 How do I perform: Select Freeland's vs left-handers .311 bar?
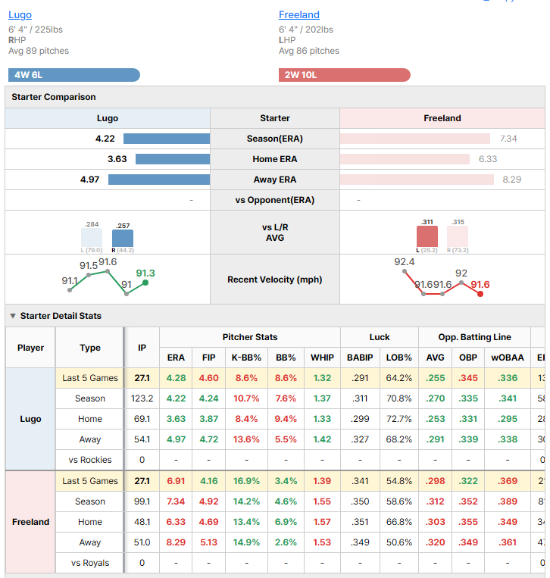[x=427, y=236]
